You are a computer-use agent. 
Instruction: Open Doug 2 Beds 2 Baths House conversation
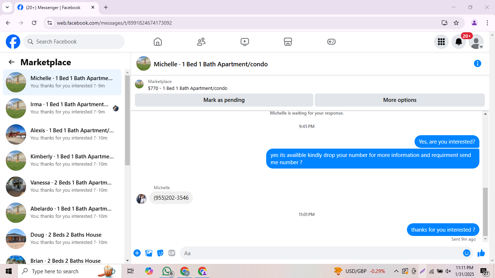62,239
